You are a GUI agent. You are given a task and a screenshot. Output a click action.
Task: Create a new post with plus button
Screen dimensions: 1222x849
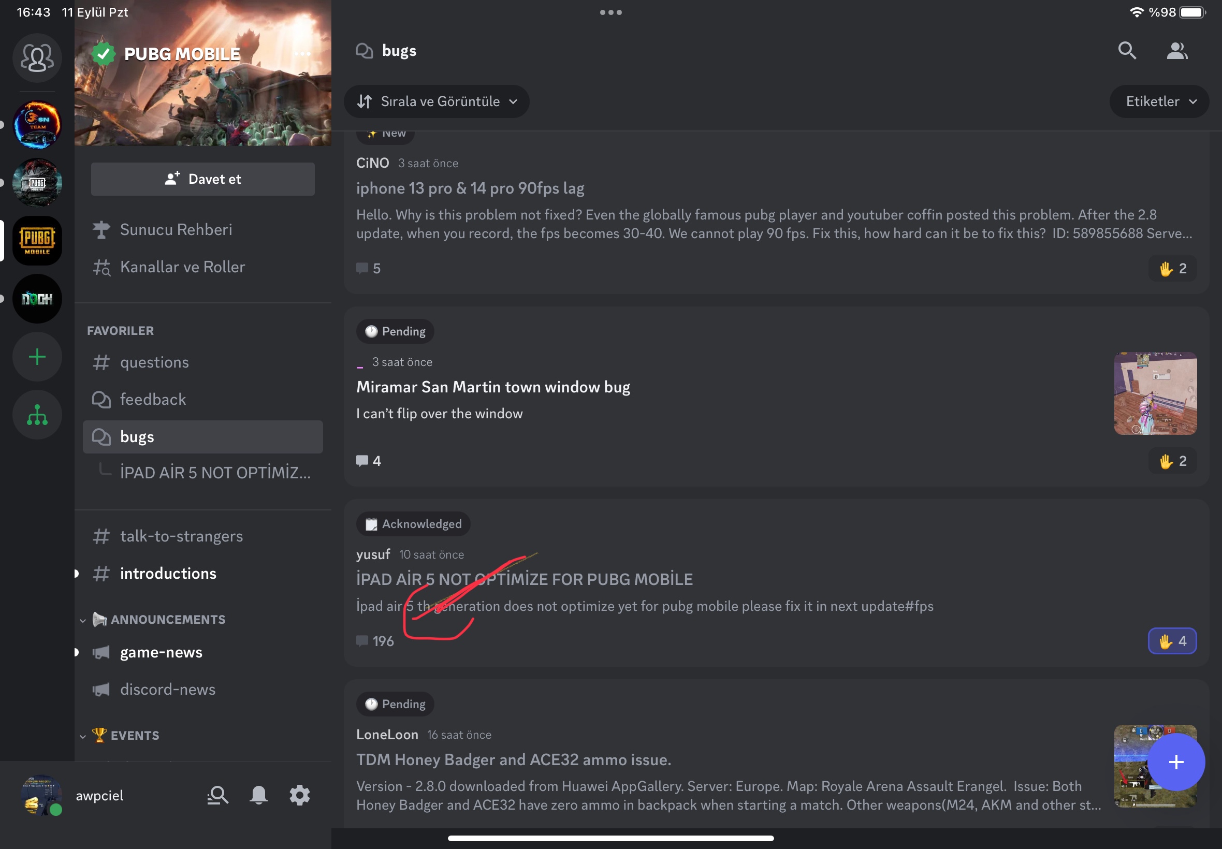(1176, 762)
